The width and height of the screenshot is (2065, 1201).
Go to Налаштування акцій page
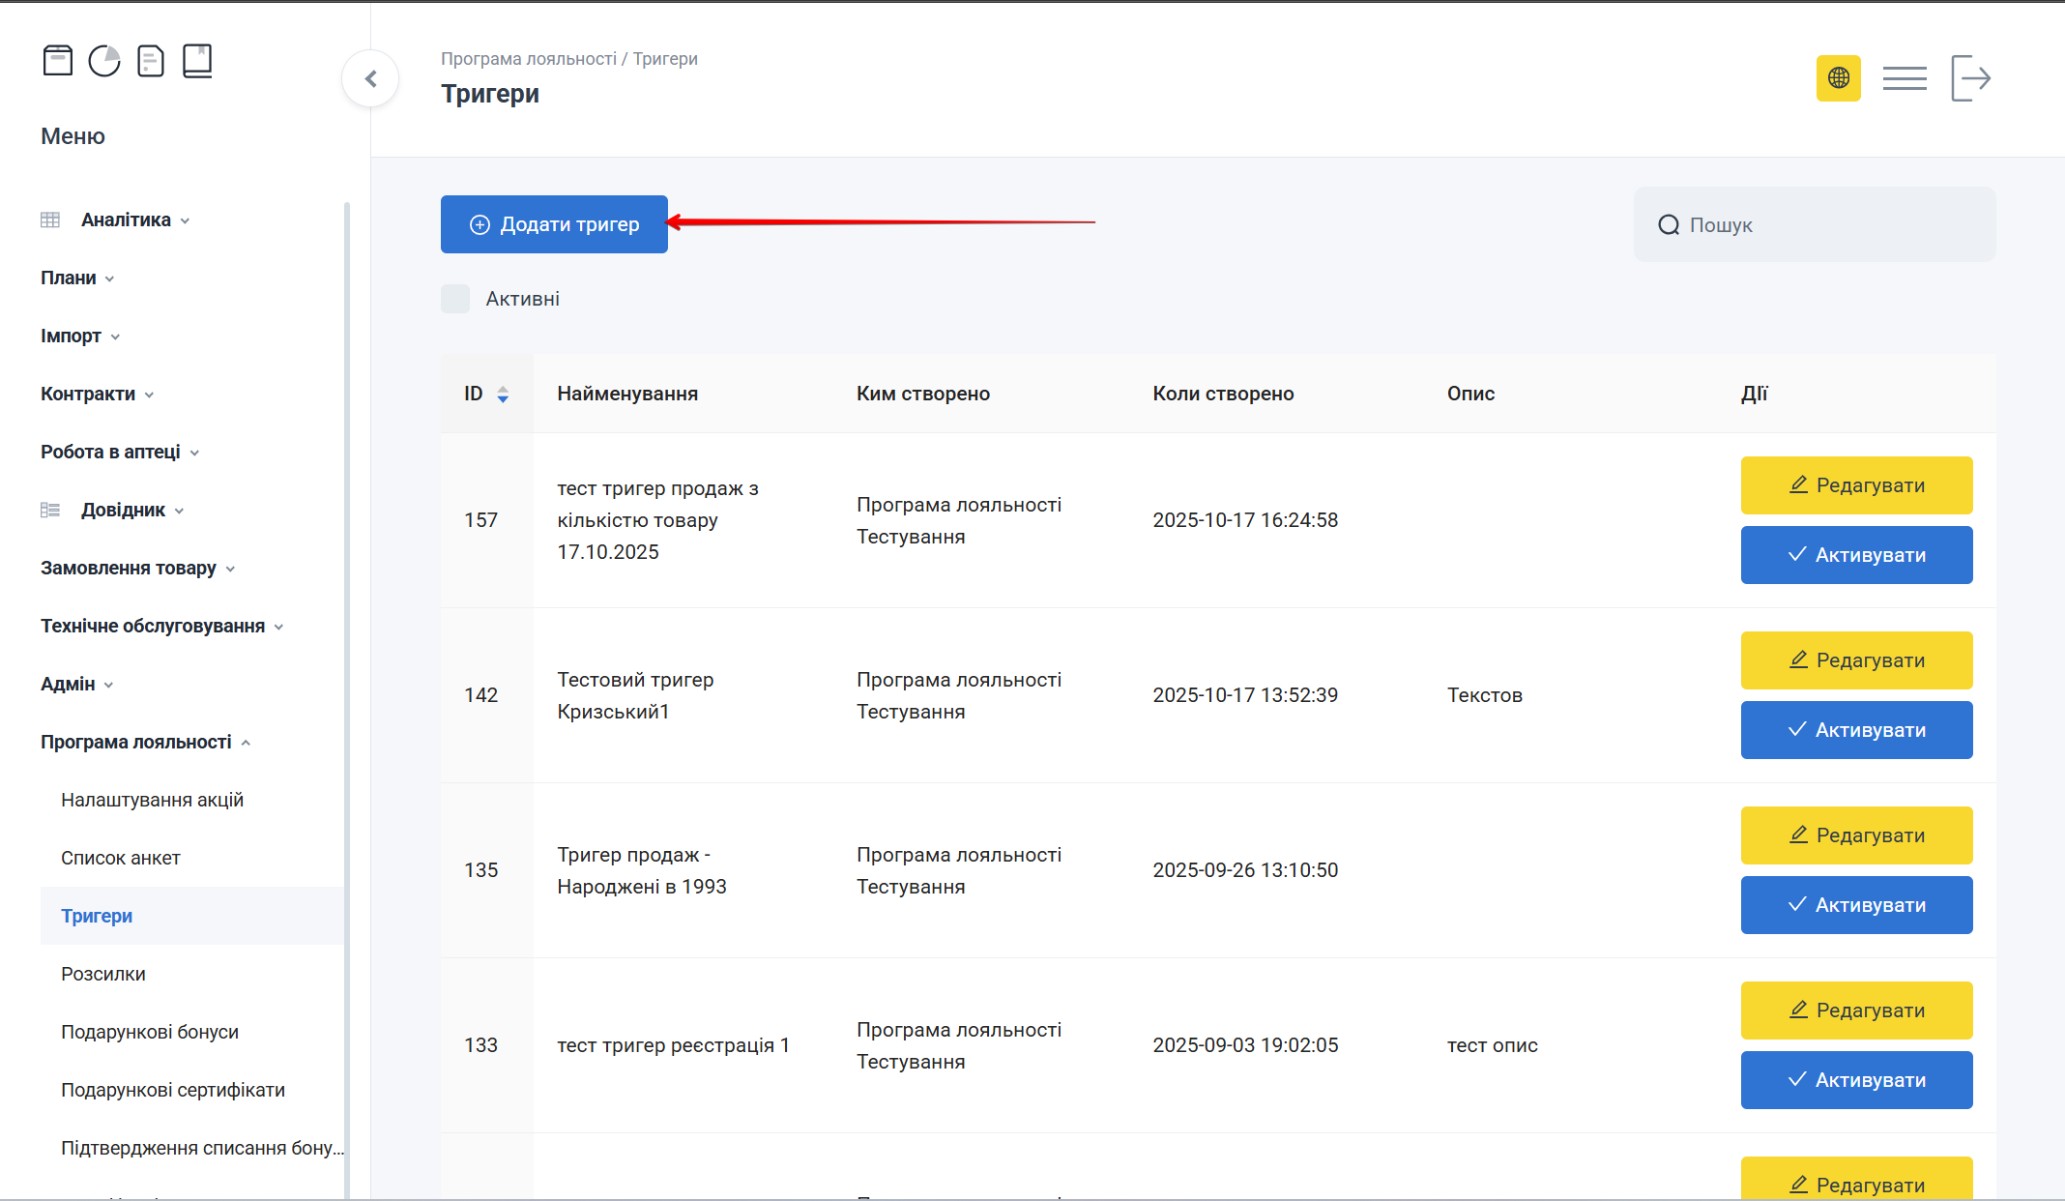(152, 801)
